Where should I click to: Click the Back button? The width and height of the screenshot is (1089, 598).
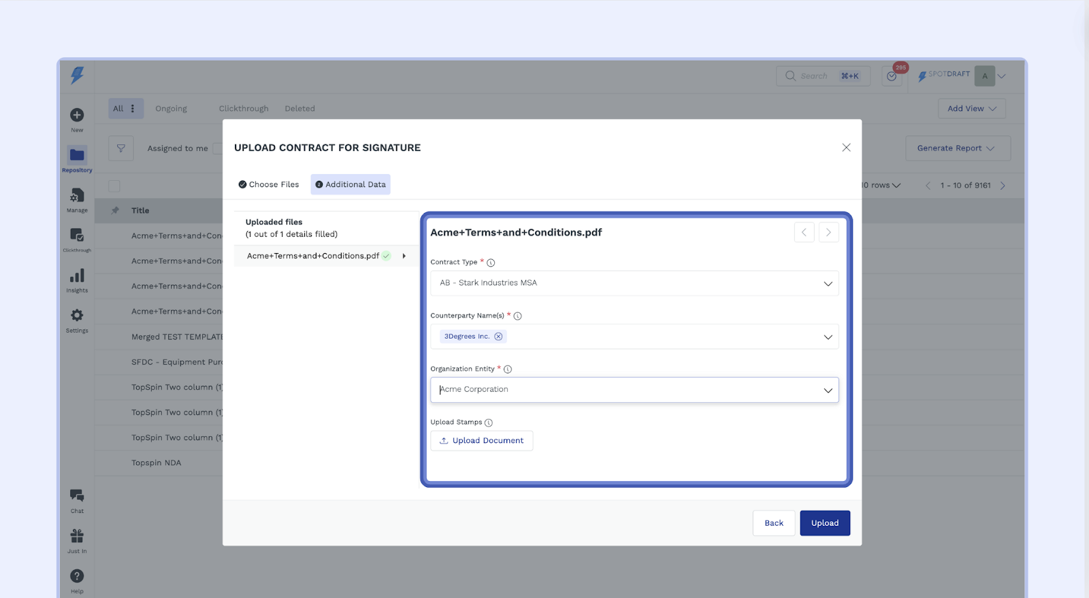point(773,523)
